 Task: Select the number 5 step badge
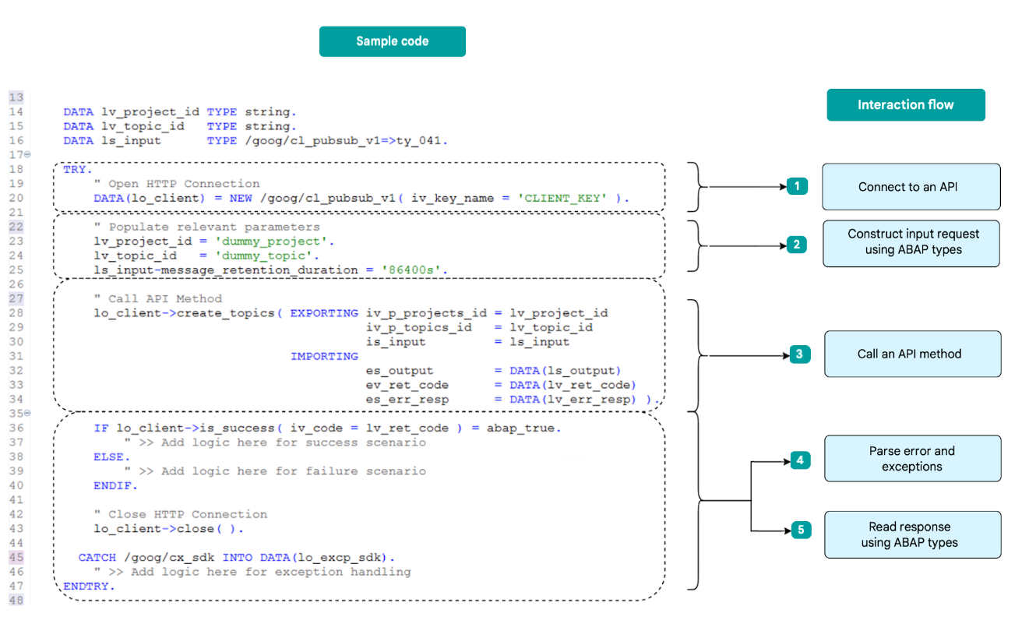click(799, 531)
